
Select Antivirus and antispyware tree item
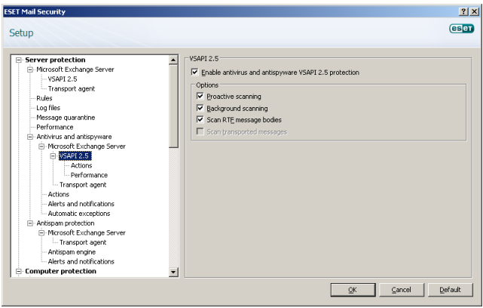click(74, 137)
